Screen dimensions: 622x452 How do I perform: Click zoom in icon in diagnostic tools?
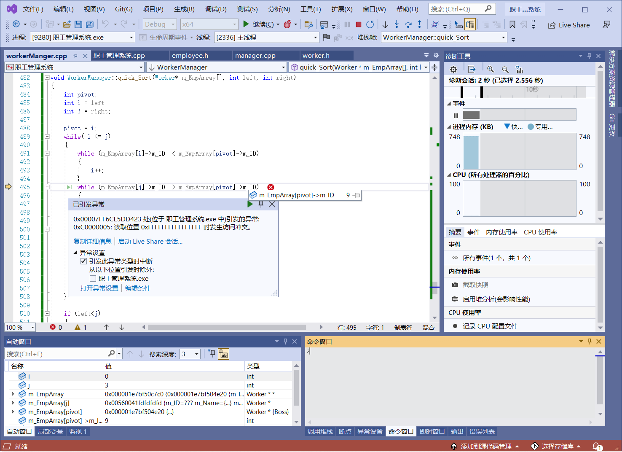(490, 70)
